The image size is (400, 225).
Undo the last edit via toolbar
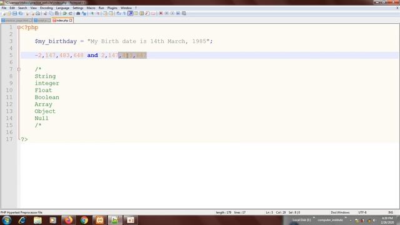65,13
